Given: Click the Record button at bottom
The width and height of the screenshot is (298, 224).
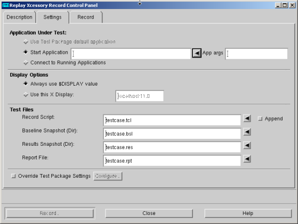Looking at the screenshot, I should 50,213.
